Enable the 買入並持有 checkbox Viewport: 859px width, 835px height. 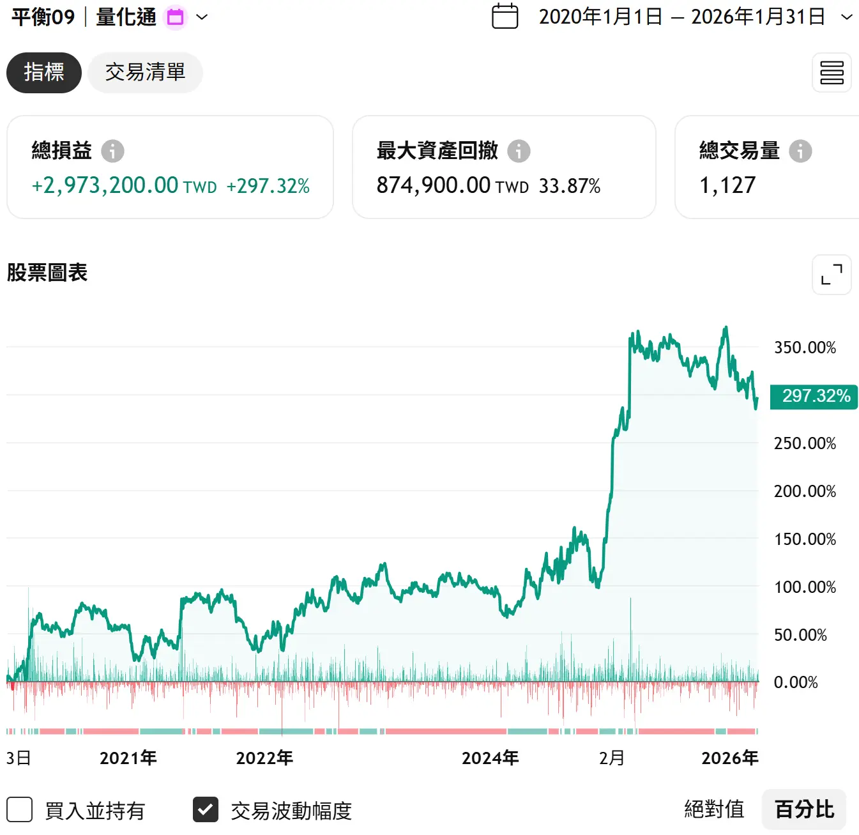[20, 809]
